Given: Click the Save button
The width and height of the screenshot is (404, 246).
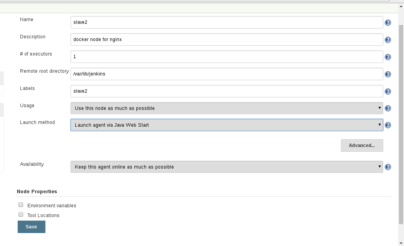Looking at the screenshot, I should (x=31, y=226).
